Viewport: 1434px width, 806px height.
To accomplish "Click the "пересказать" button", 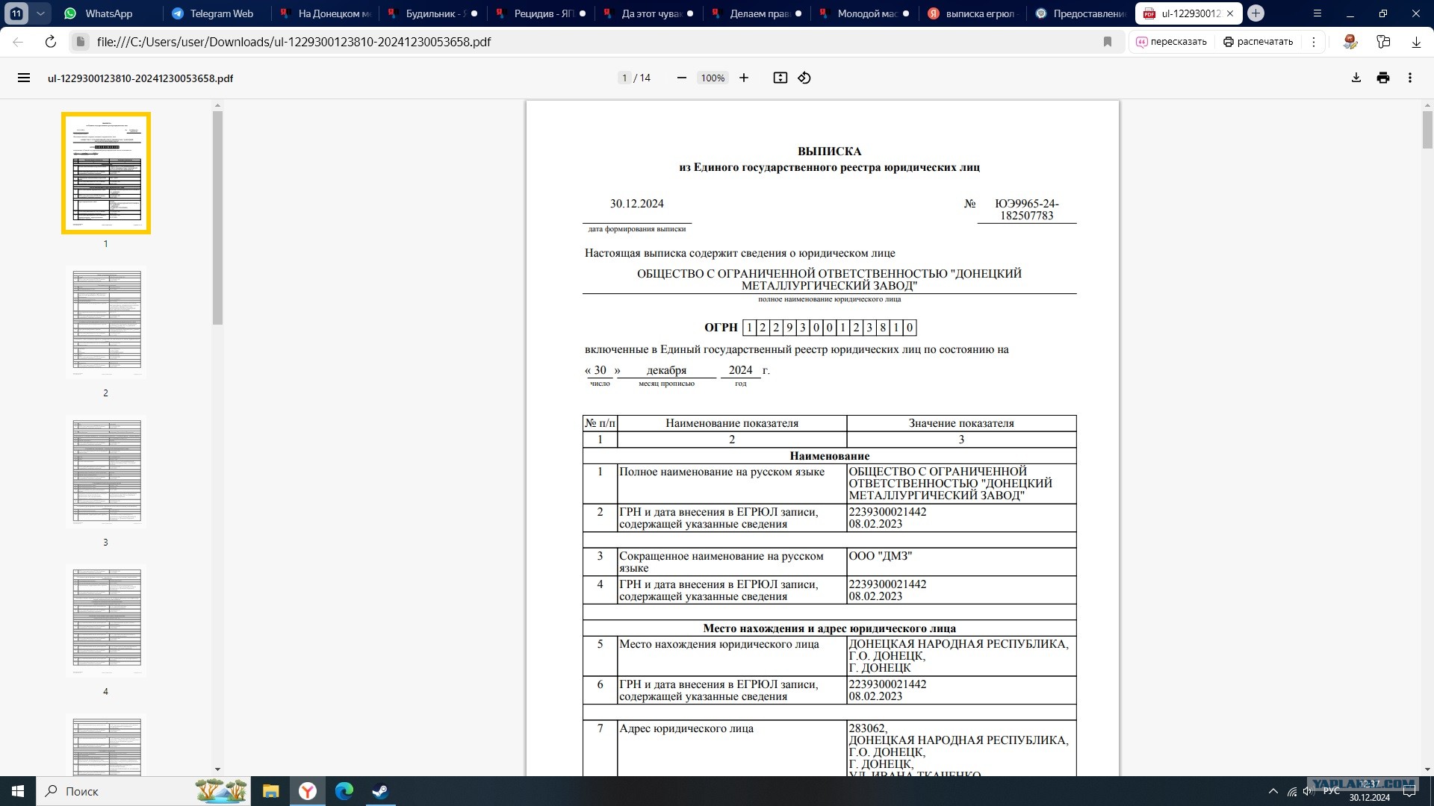I will tap(1171, 42).
